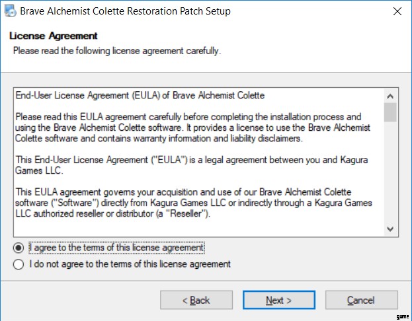
Task: Click the window title text
Action: point(125,11)
